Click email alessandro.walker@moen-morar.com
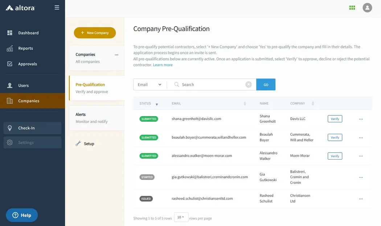 [202, 156]
